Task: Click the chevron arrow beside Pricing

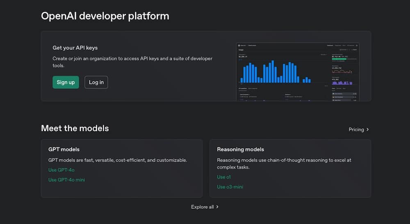Action: coord(368,130)
